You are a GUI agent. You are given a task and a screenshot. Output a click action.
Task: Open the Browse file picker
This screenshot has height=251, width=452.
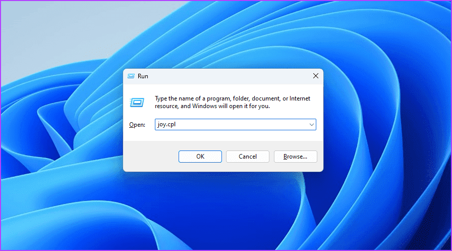pos(296,157)
